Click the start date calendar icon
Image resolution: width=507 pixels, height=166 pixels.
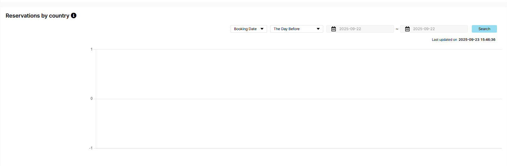coord(334,29)
